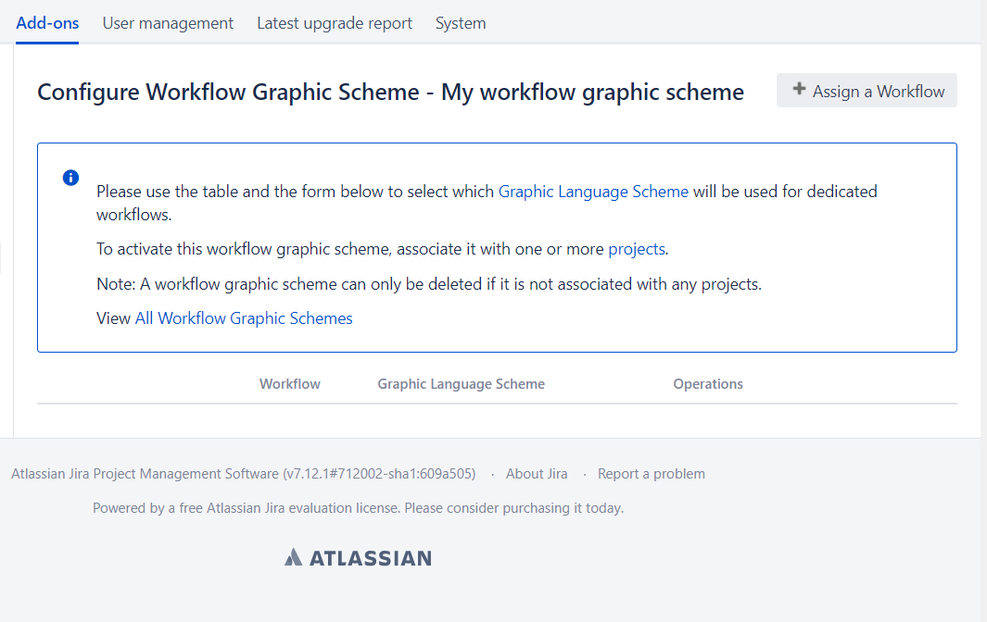Open the Add-ons tab
This screenshot has height=622, width=987.
coord(47,23)
